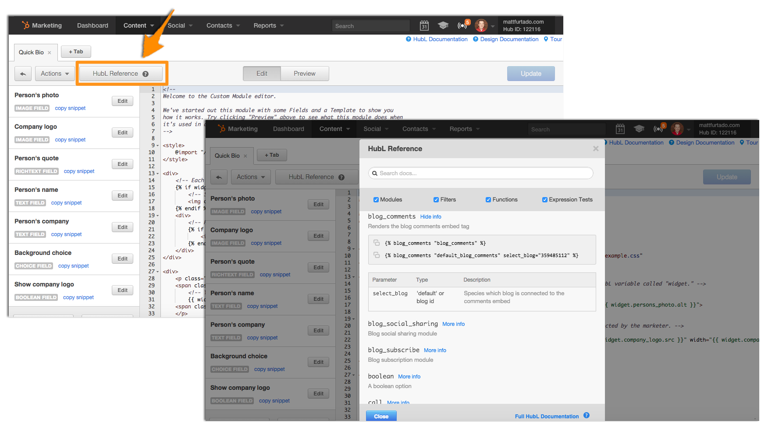Uncheck the Modules filter checkbox
The height and width of the screenshot is (438, 768).
click(x=376, y=199)
